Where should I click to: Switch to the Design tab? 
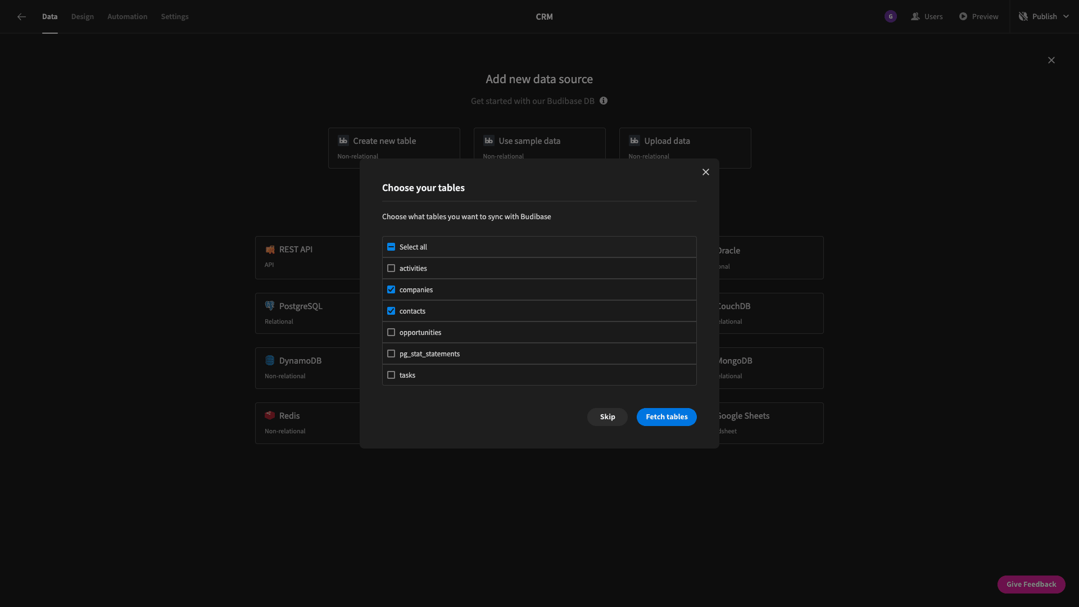[x=82, y=16]
